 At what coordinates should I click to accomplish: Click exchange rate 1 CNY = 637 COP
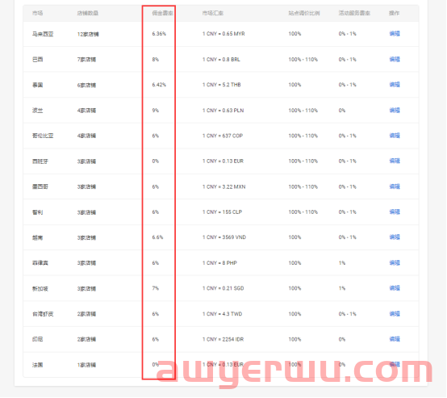coord(223,136)
